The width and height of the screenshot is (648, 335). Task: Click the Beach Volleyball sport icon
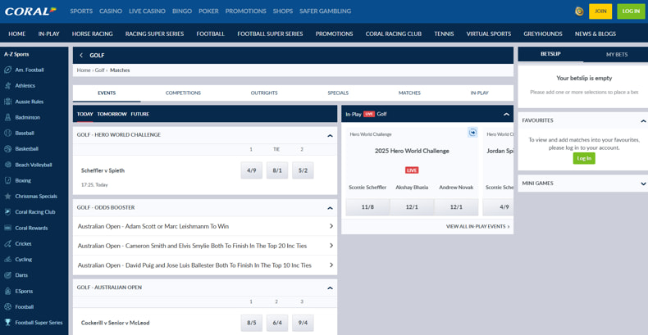point(7,165)
